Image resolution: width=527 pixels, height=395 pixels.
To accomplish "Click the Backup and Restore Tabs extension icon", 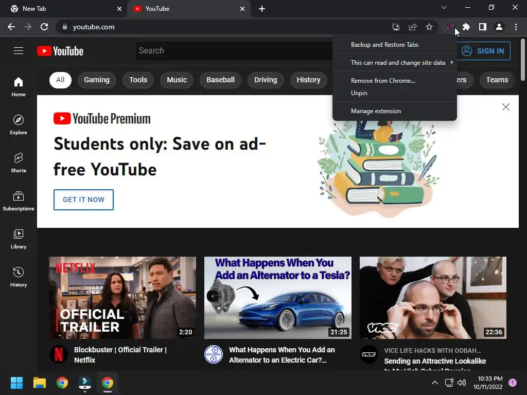I will tap(450, 27).
